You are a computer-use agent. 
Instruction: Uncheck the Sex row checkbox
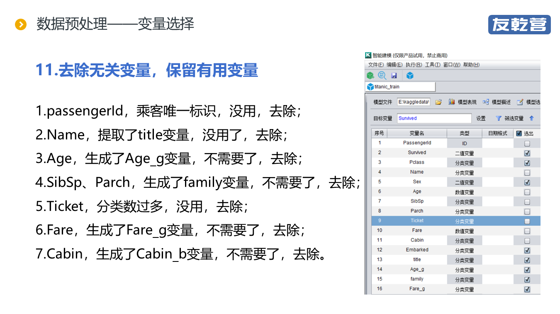pyautogui.click(x=527, y=182)
